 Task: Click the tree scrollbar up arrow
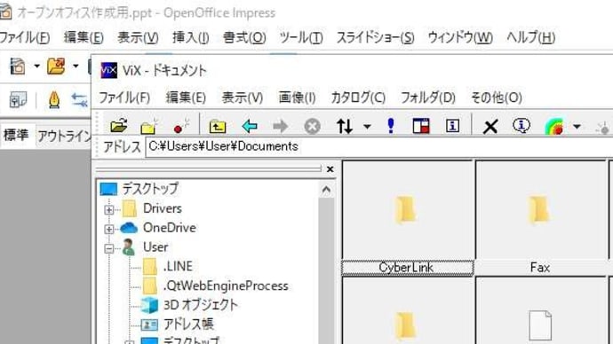click(326, 190)
